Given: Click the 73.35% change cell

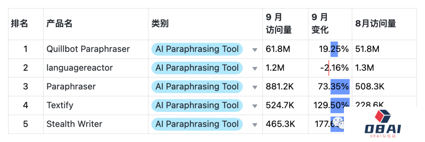Looking at the screenshot, I should point(330,87).
